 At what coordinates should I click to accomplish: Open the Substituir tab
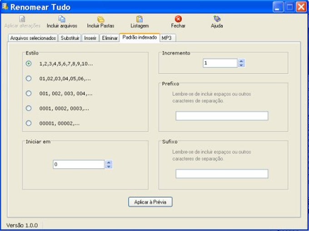pyautogui.click(x=70, y=38)
